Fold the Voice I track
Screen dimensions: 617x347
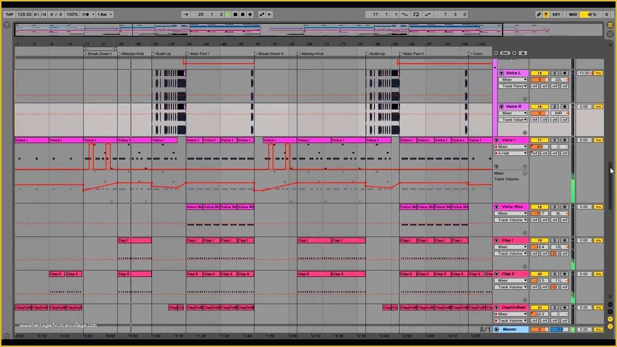click(x=496, y=140)
